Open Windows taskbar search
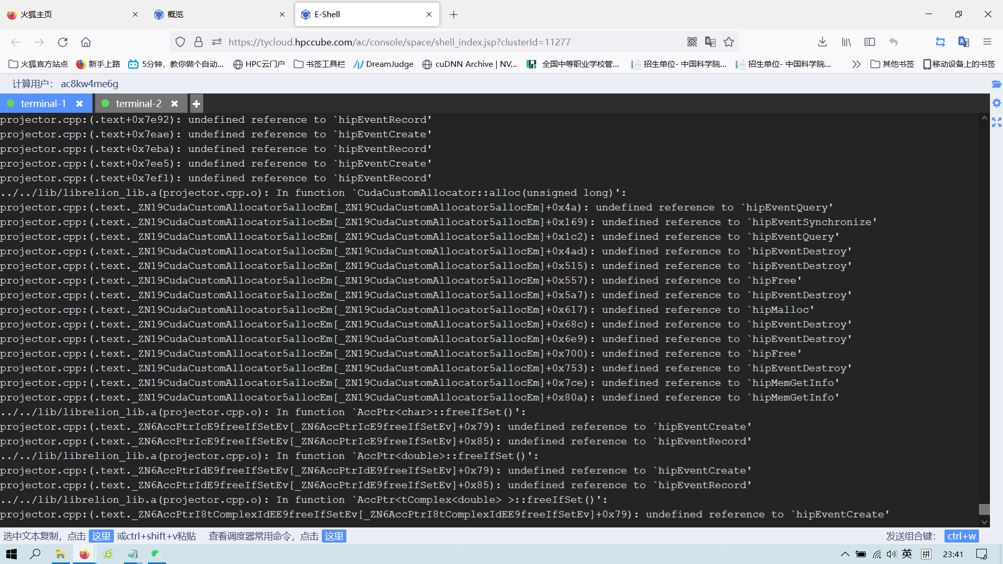This screenshot has height=564, width=1003. tap(35, 554)
